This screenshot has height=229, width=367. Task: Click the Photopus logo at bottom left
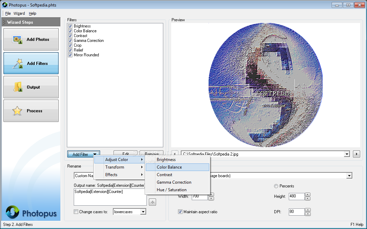[x=31, y=213]
